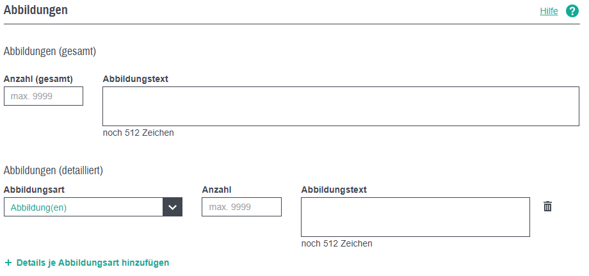Click the overall Abbildungstext text area
The width and height of the screenshot is (589, 276).
(341, 106)
